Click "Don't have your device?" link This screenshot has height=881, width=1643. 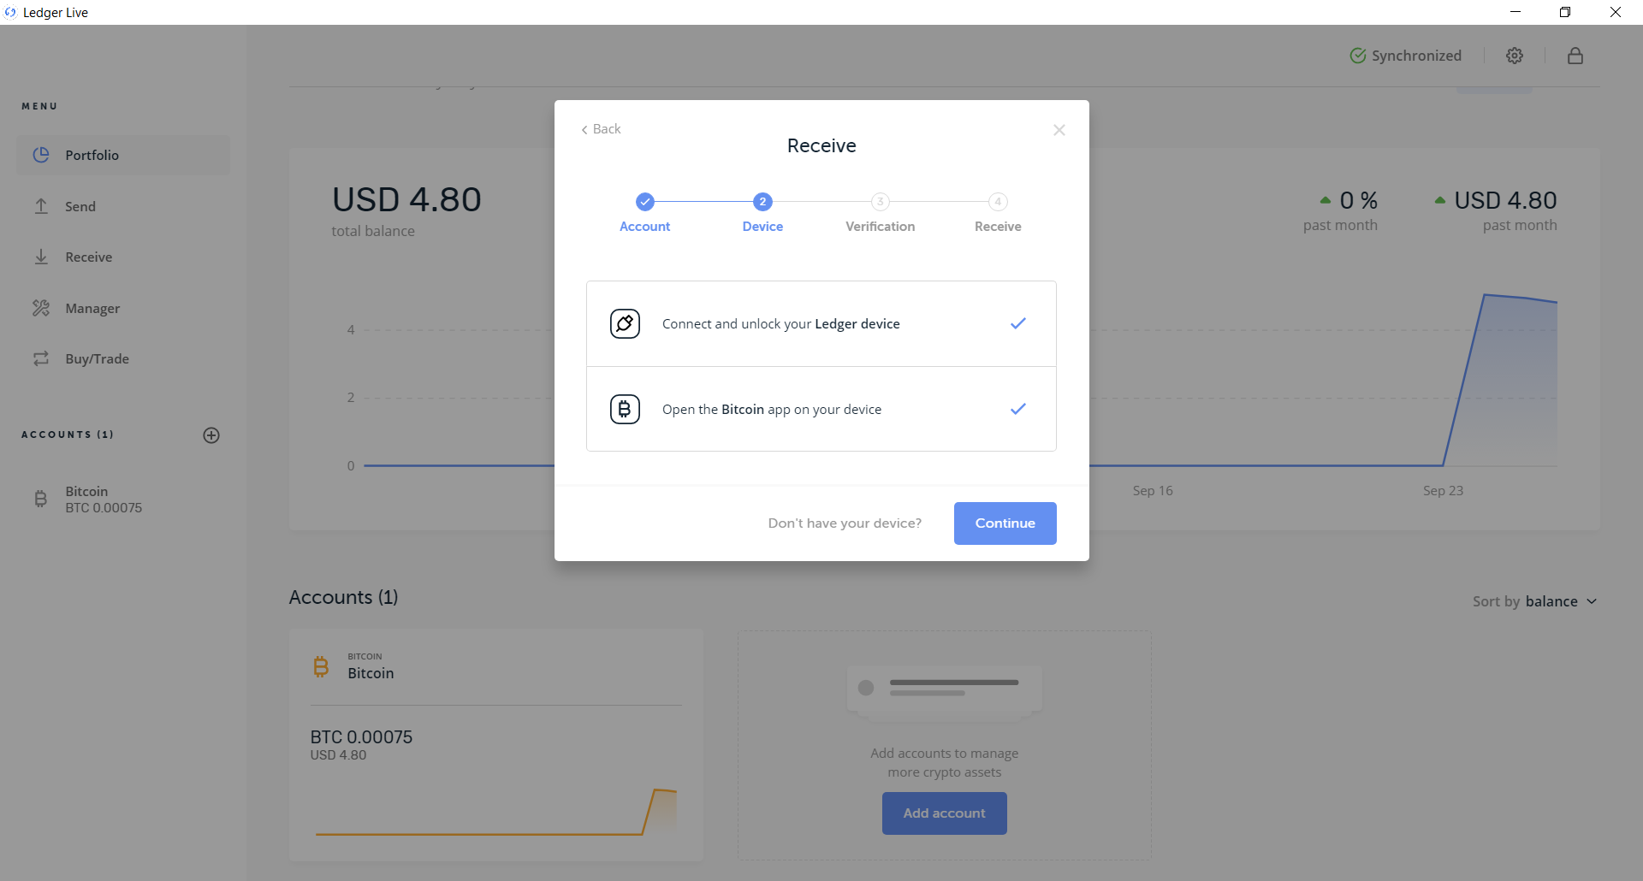[x=845, y=523]
